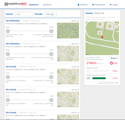Click the Logout arrow icon

(110, 5)
